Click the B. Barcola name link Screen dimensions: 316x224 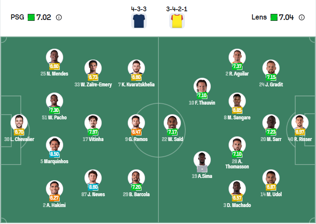point(136,194)
